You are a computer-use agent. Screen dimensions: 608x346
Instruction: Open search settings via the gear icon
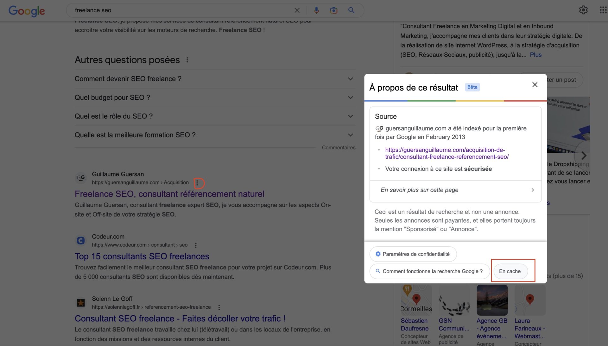tap(584, 10)
